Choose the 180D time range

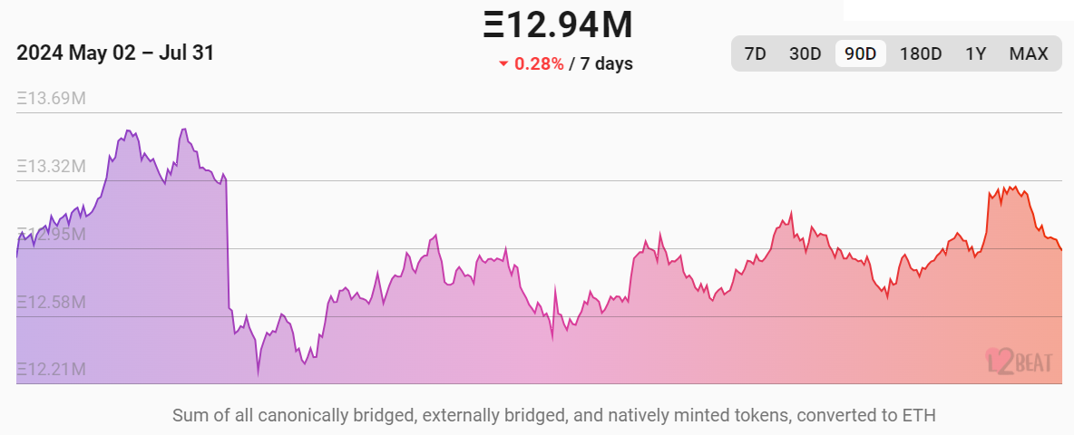point(921,53)
